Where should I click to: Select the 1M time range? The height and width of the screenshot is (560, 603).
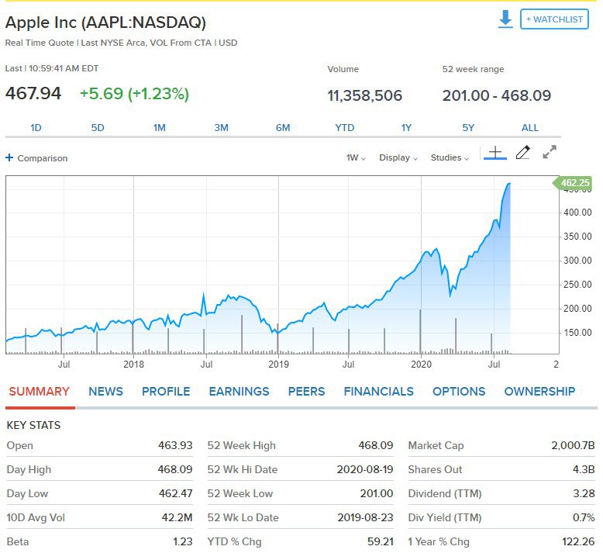pyautogui.click(x=159, y=128)
